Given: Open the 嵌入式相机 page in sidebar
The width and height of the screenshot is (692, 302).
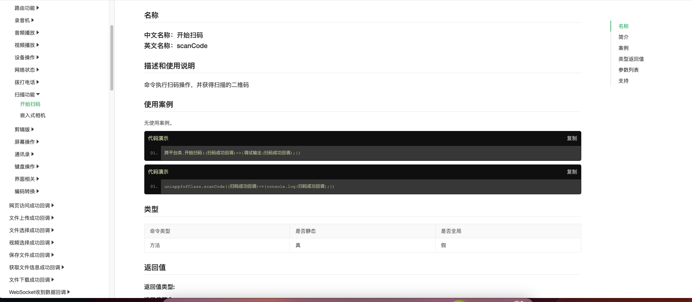Looking at the screenshot, I should coord(33,115).
